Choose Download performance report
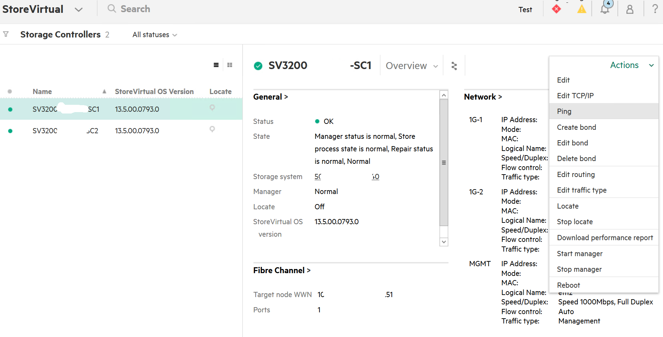This screenshot has width=663, height=337. (x=604, y=238)
